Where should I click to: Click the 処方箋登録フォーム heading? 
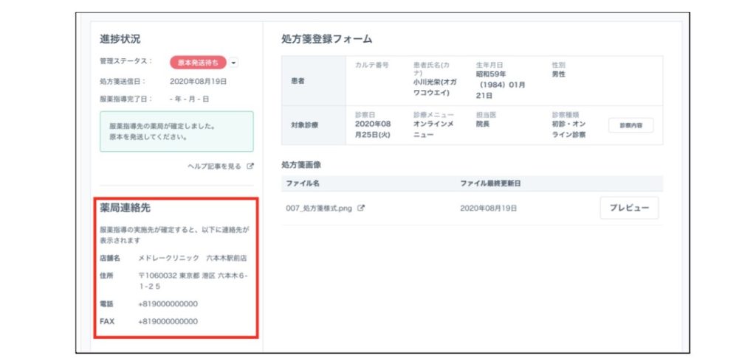[x=326, y=38]
